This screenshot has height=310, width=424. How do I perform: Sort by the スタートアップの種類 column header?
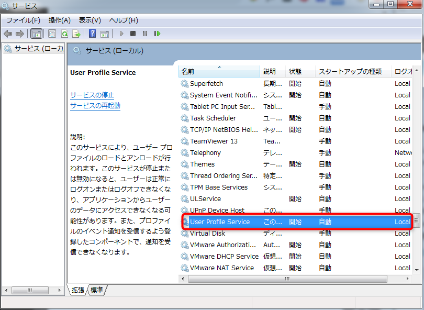(353, 71)
